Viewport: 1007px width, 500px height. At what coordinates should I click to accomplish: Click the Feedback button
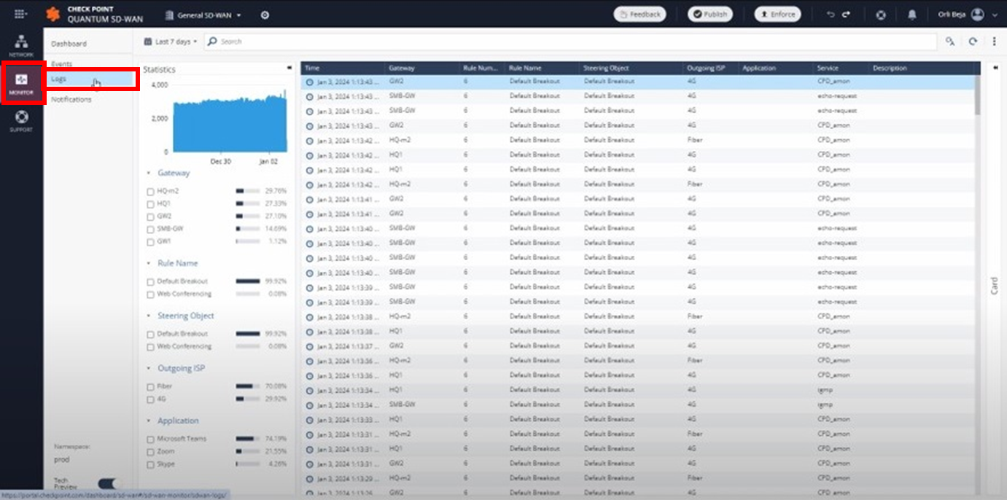pos(639,15)
